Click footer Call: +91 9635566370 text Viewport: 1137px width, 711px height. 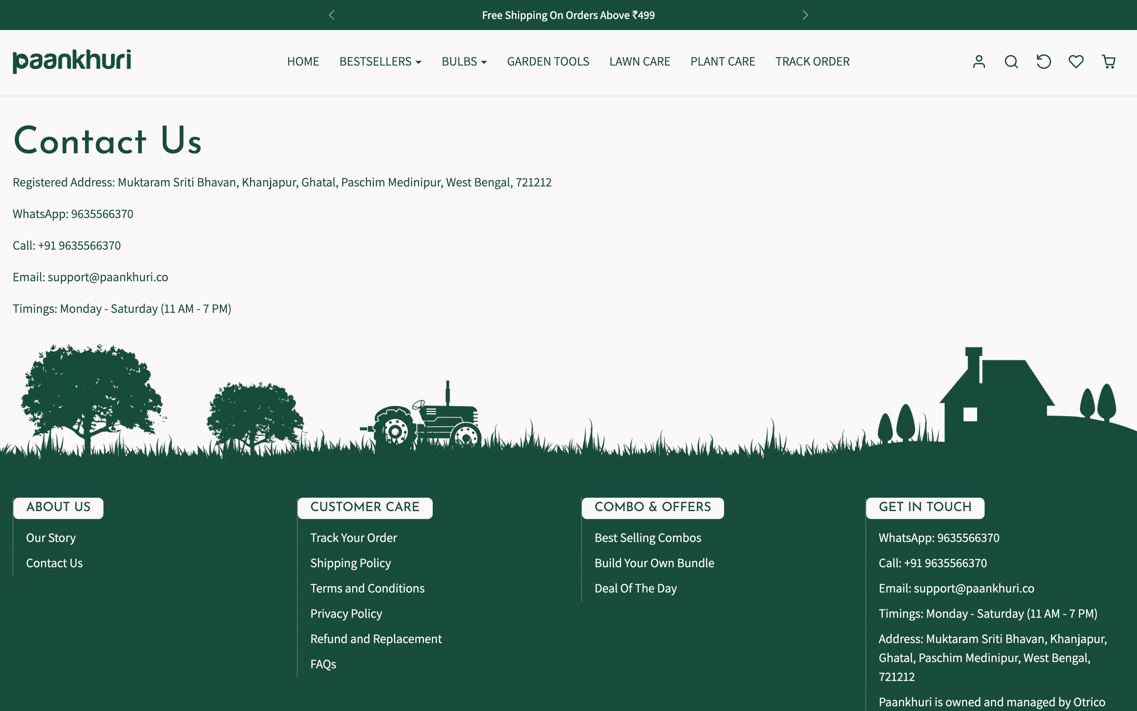932,563
